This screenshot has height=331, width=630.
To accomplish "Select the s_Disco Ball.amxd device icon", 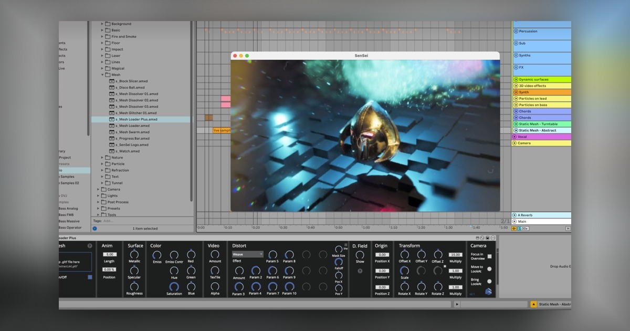I will 112,87.
